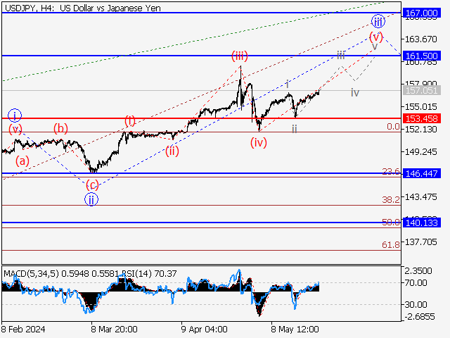
Task: Click the 155.015 price axis value
Action: pos(420,106)
